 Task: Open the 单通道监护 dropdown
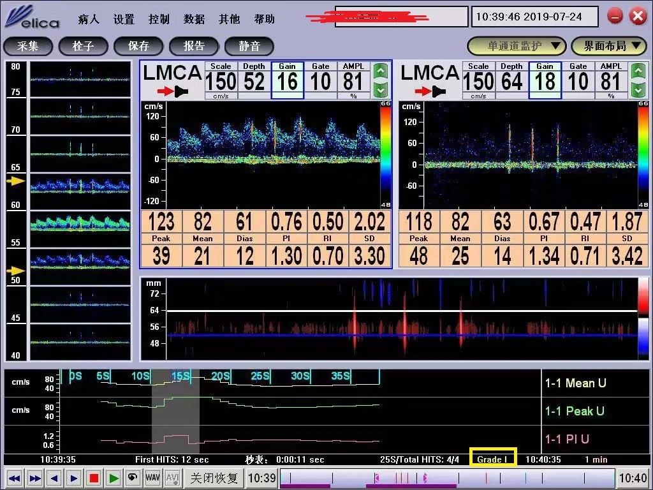[517, 46]
